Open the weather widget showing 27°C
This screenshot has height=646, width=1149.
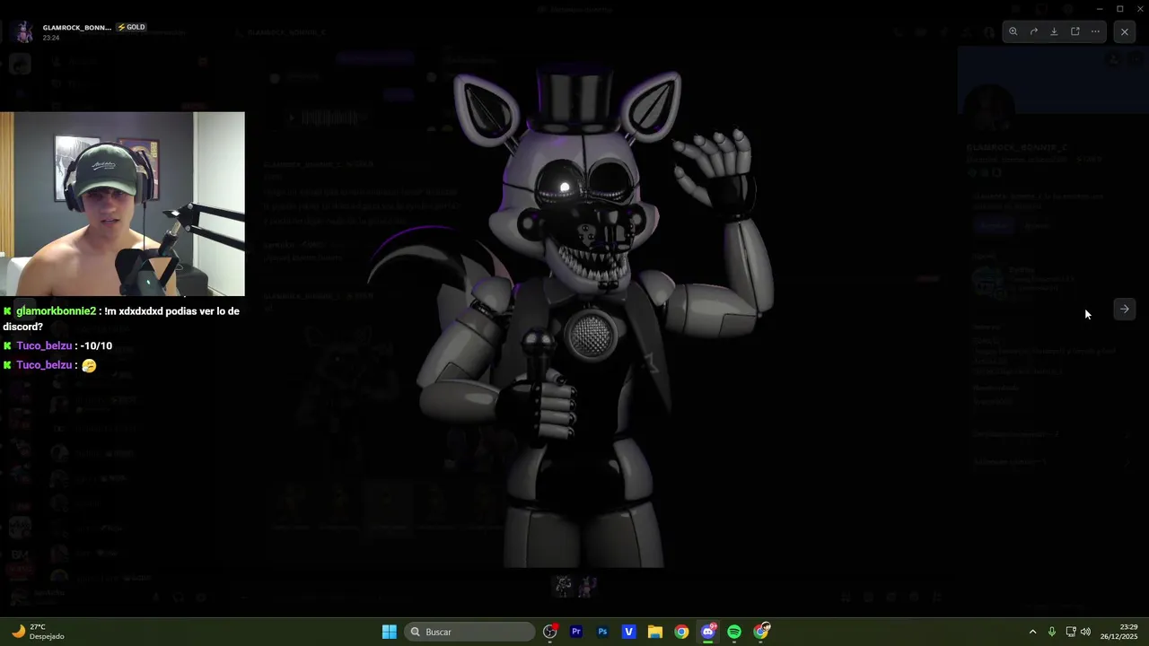tap(39, 632)
